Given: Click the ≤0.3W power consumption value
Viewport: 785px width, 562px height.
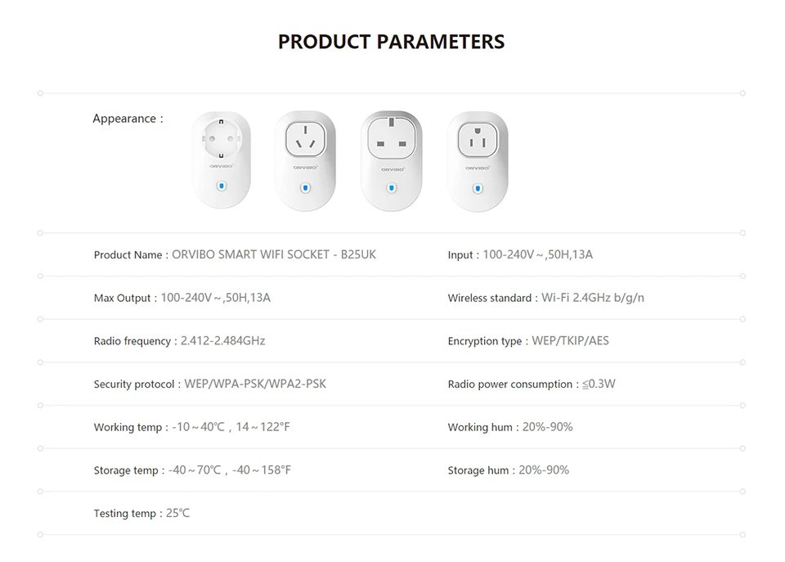Looking at the screenshot, I should pos(599,384).
